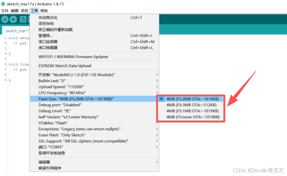Open WiFi101 / WiFiNINA Firmware Updater
Viewport: 287px width, 176px height.
tap(94, 57)
